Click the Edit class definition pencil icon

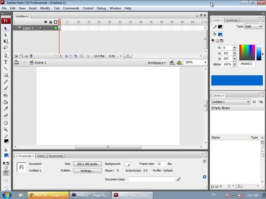[x=178, y=179]
